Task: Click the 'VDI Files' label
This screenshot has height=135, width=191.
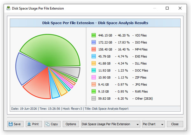Action: 141,35
